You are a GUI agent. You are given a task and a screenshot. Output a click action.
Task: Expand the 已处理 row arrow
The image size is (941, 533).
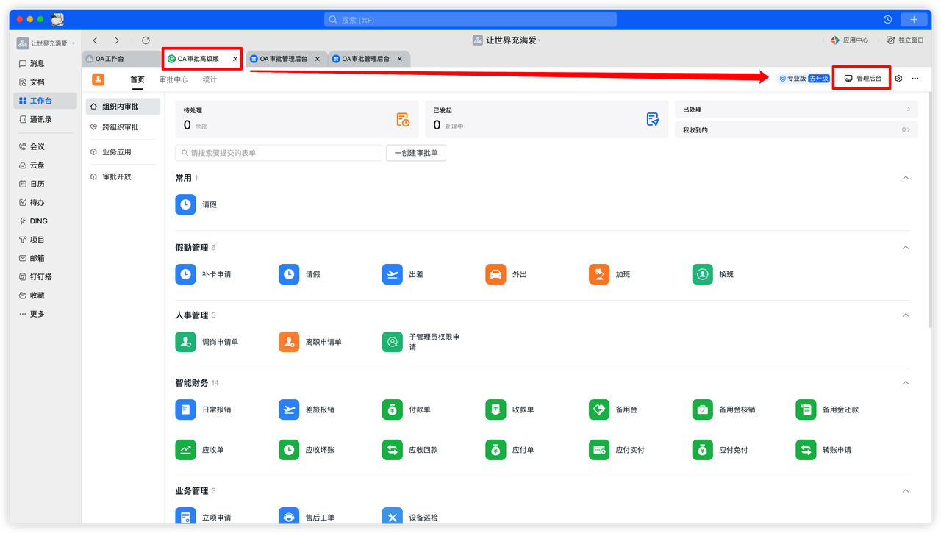click(x=909, y=109)
